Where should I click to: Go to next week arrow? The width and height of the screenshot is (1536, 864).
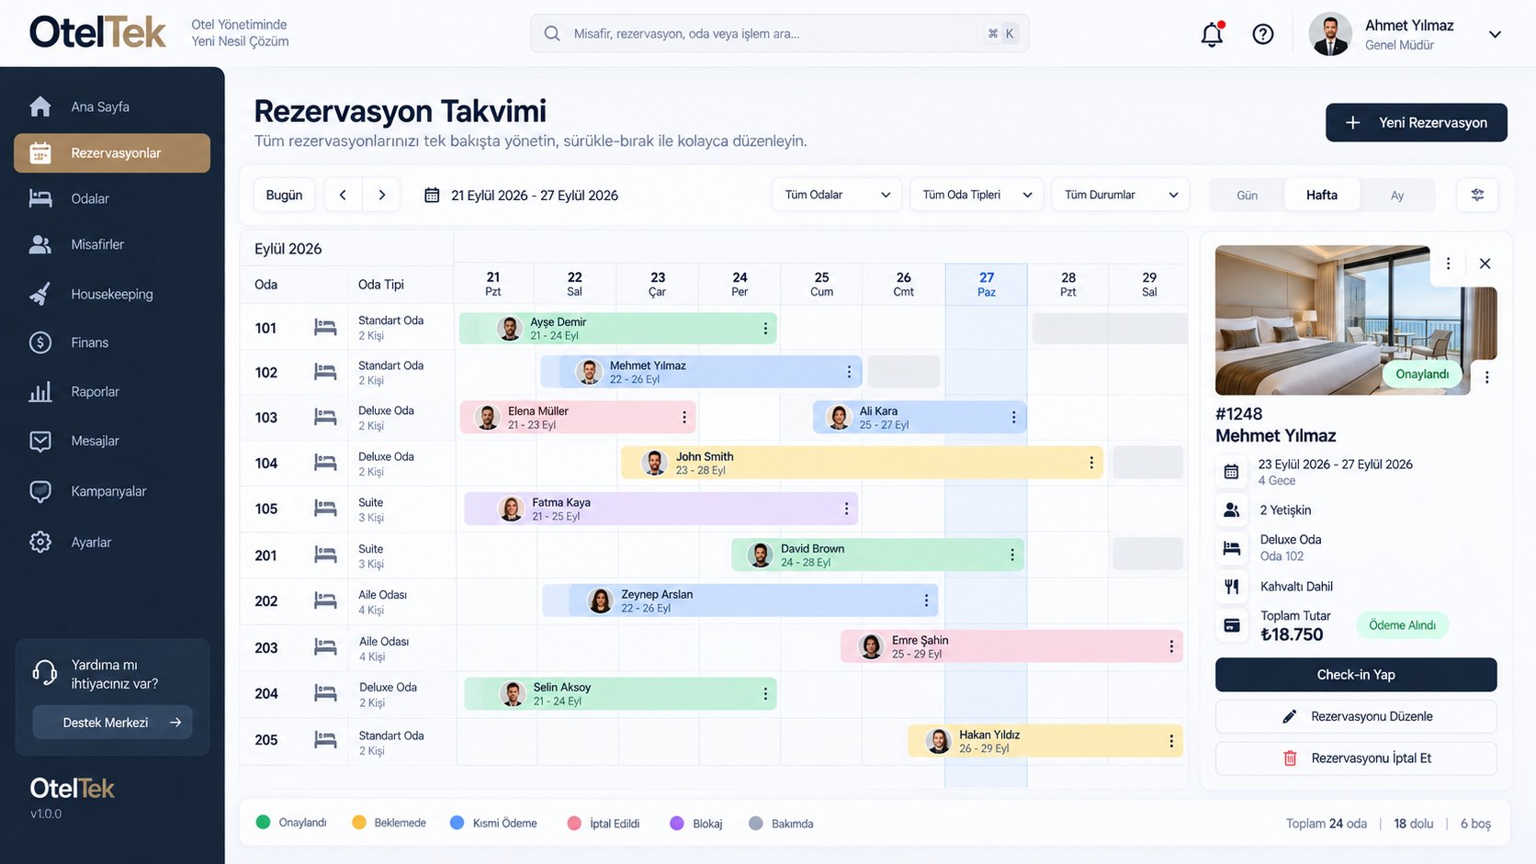point(381,195)
